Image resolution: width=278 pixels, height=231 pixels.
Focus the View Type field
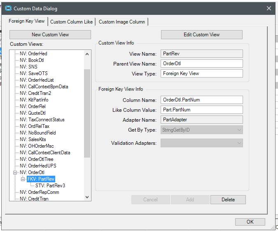click(x=201, y=73)
